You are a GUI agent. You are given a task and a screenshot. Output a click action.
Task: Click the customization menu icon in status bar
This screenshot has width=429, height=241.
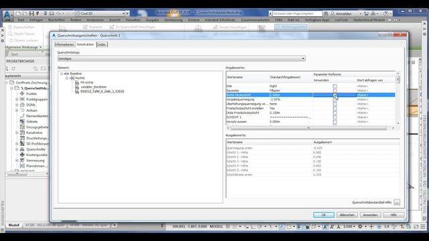coord(423,226)
